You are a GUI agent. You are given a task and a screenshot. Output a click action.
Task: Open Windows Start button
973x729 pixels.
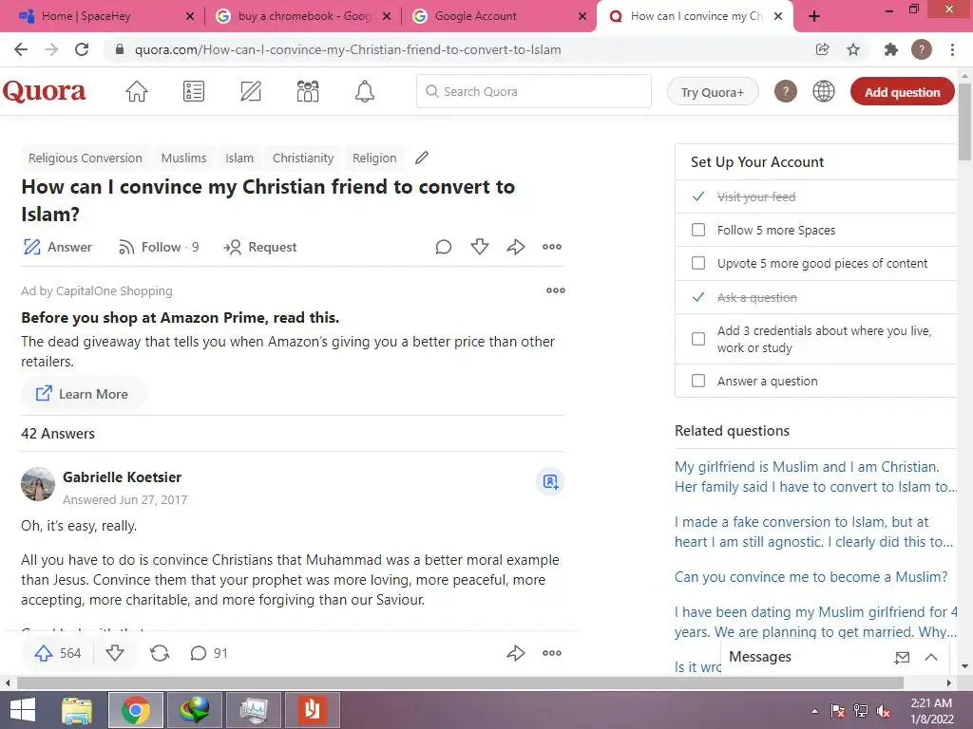coord(23,710)
